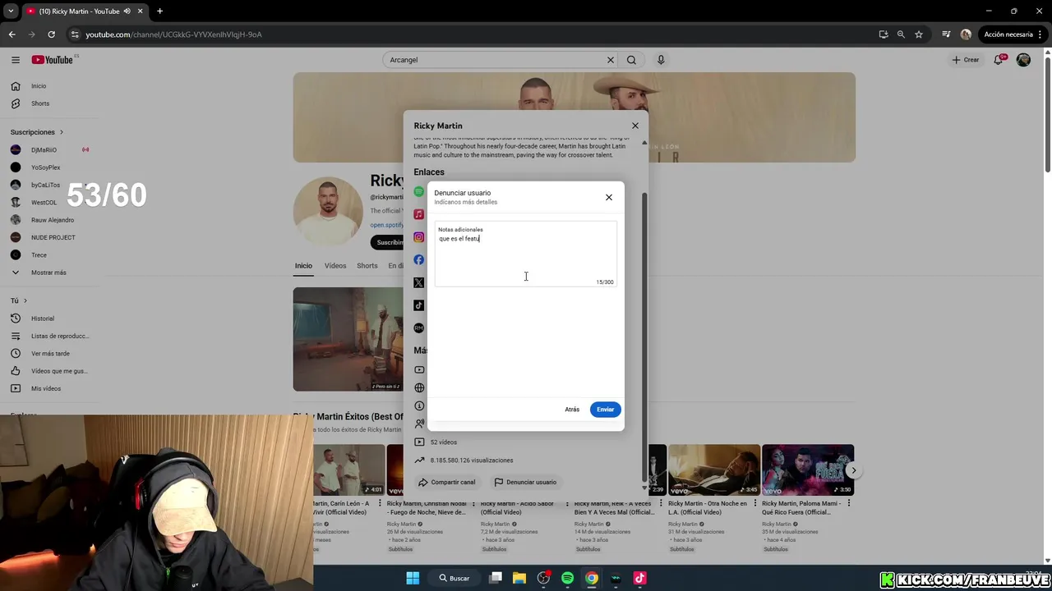The height and width of the screenshot is (591, 1052).
Task: Click the Facebook link icon
Action: 419,260
